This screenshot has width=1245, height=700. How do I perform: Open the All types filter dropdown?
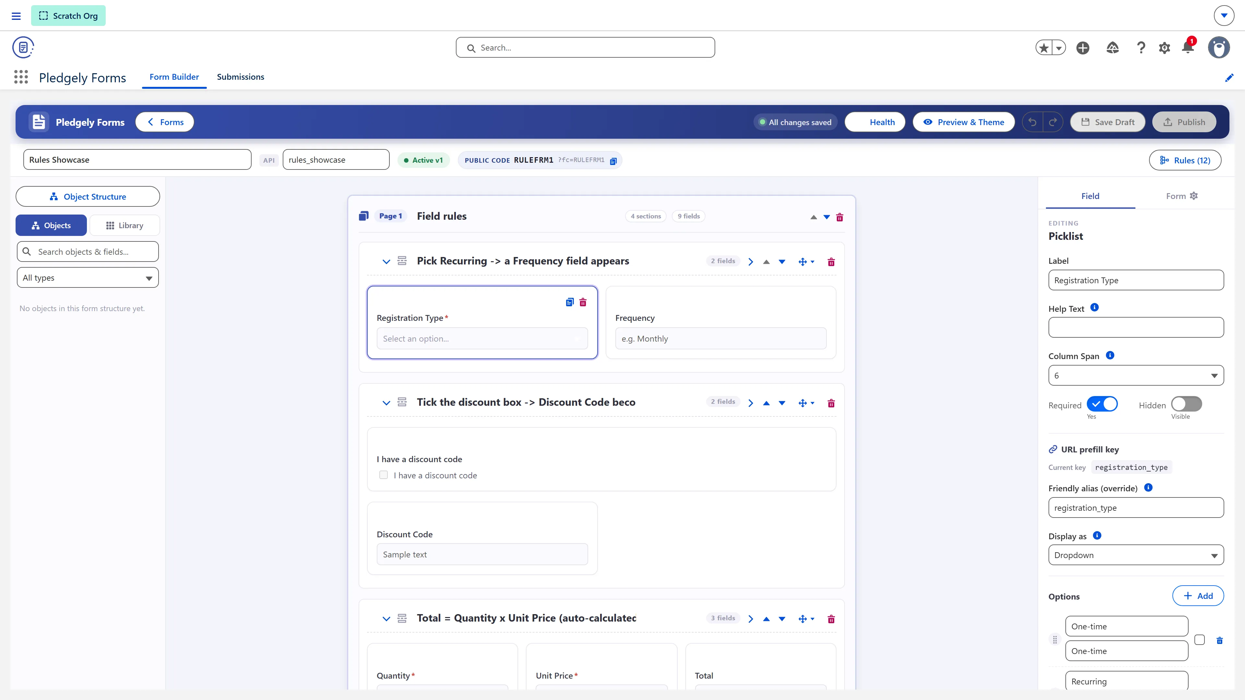tap(88, 278)
